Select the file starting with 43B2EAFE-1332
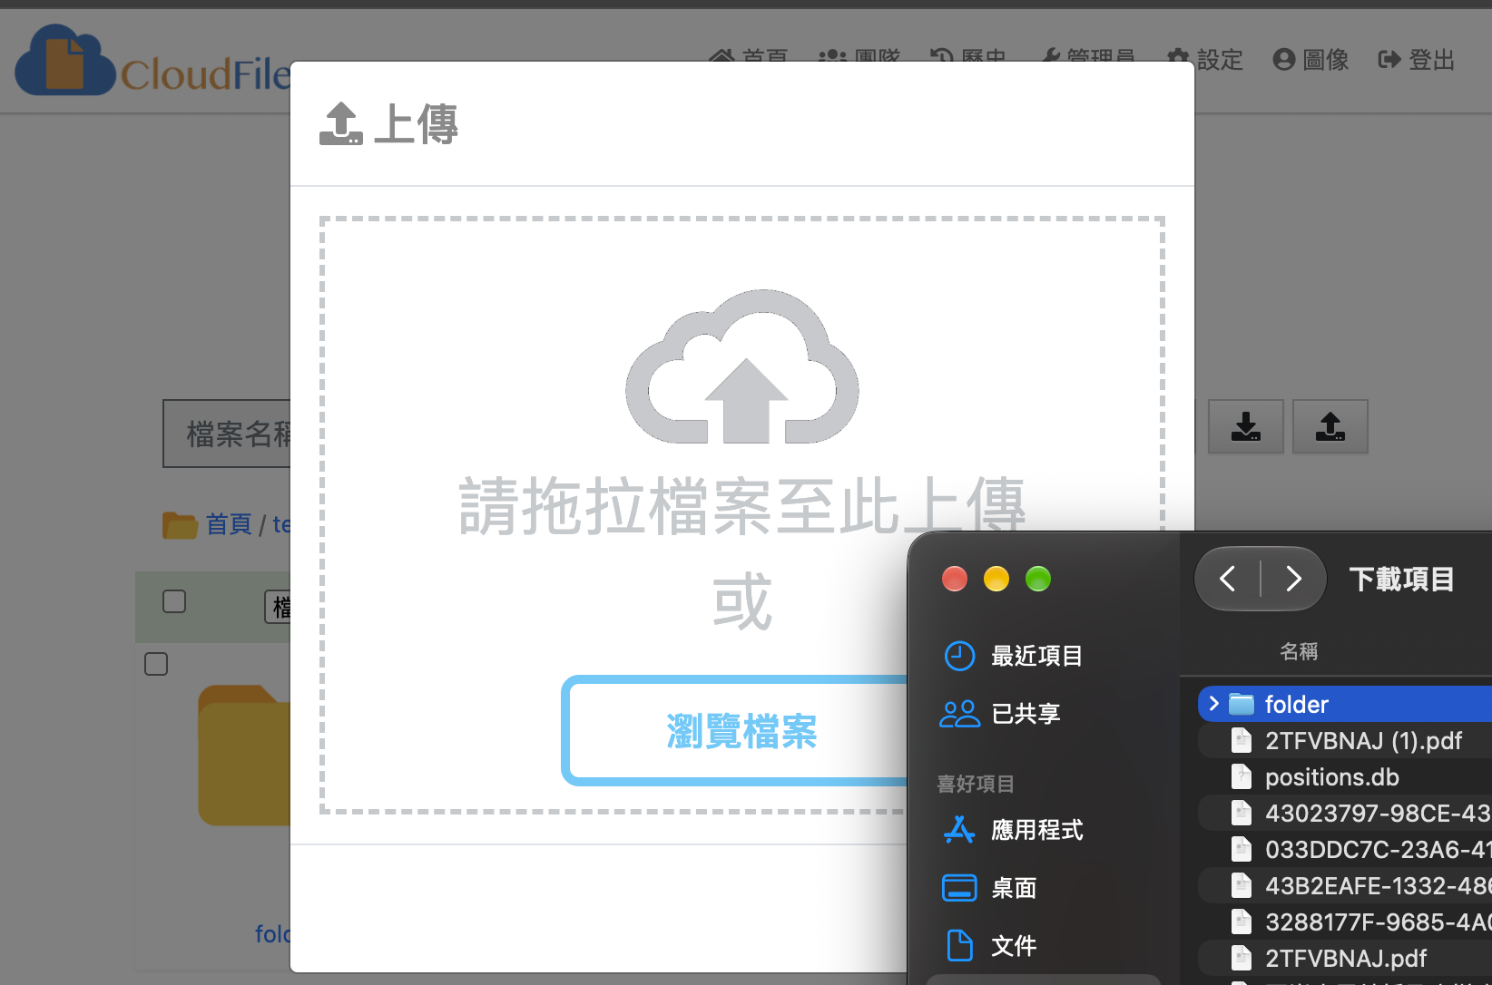This screenshot has height=985, width=1492. click(x=1345, y=886)
